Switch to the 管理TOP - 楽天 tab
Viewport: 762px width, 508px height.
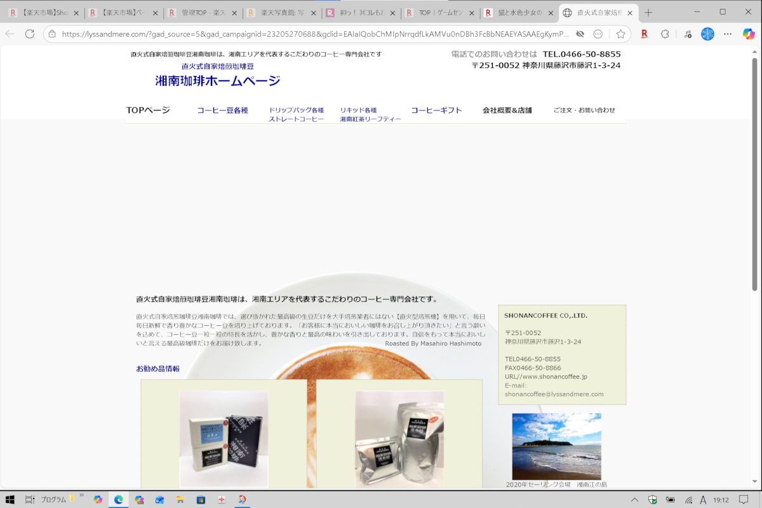coord(202,13)
